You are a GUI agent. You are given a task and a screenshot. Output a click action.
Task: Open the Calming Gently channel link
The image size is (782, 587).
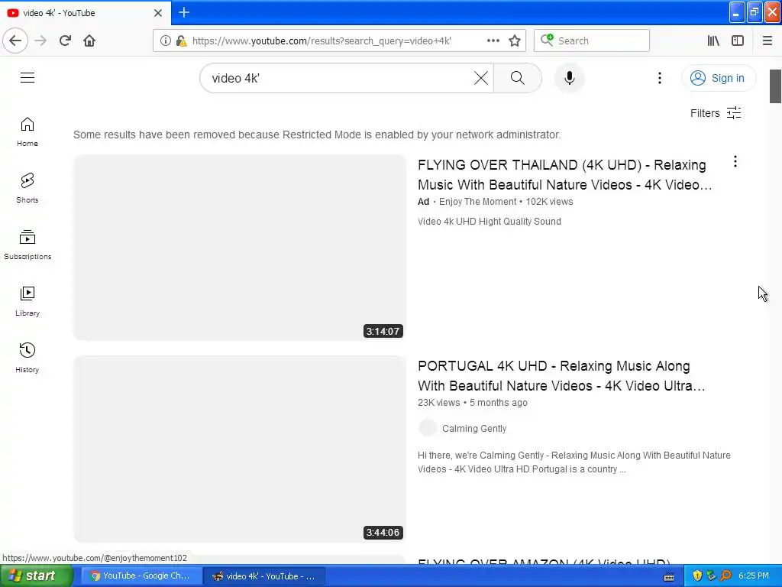(474, 428)
